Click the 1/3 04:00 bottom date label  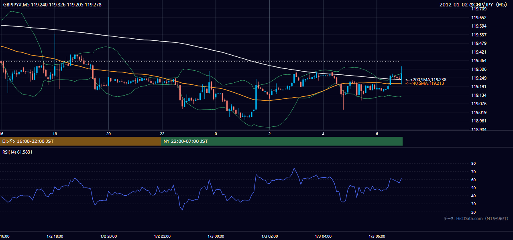pyautogui.click(x=323, y=236)
